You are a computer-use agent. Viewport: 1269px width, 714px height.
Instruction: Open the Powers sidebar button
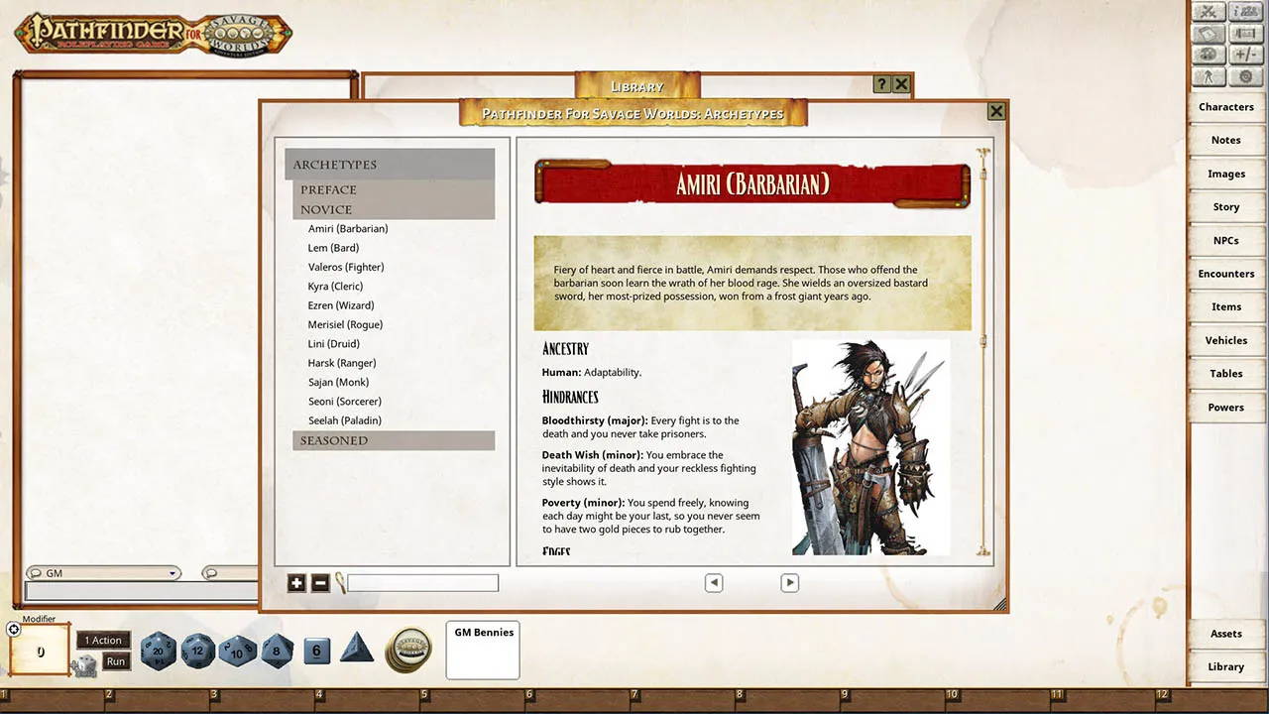click(1226, 408)
